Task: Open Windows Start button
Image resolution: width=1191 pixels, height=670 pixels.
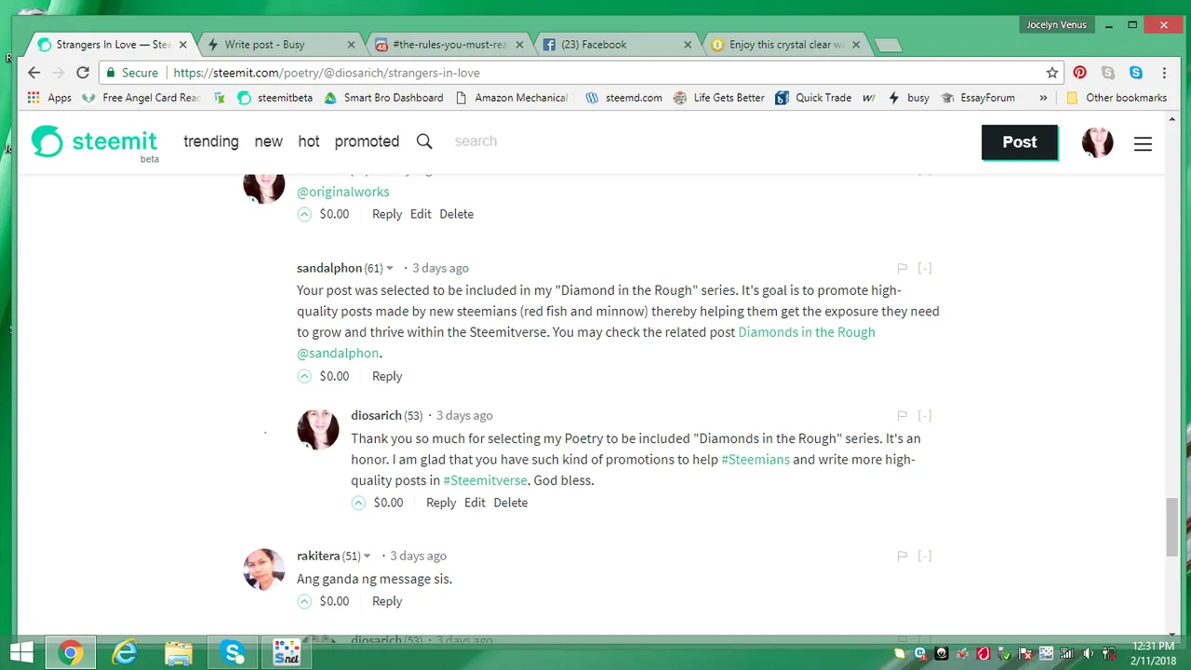Action: 20,651
